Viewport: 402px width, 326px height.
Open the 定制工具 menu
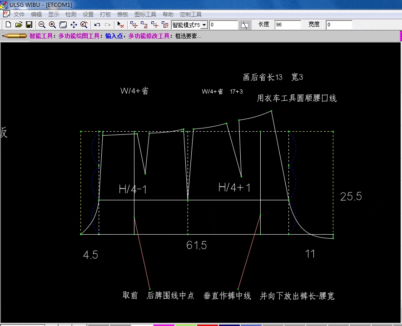191,15
